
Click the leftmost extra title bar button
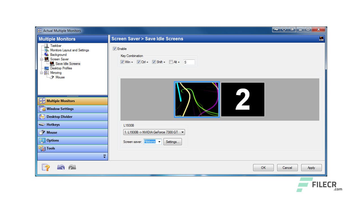pos(276,29)
